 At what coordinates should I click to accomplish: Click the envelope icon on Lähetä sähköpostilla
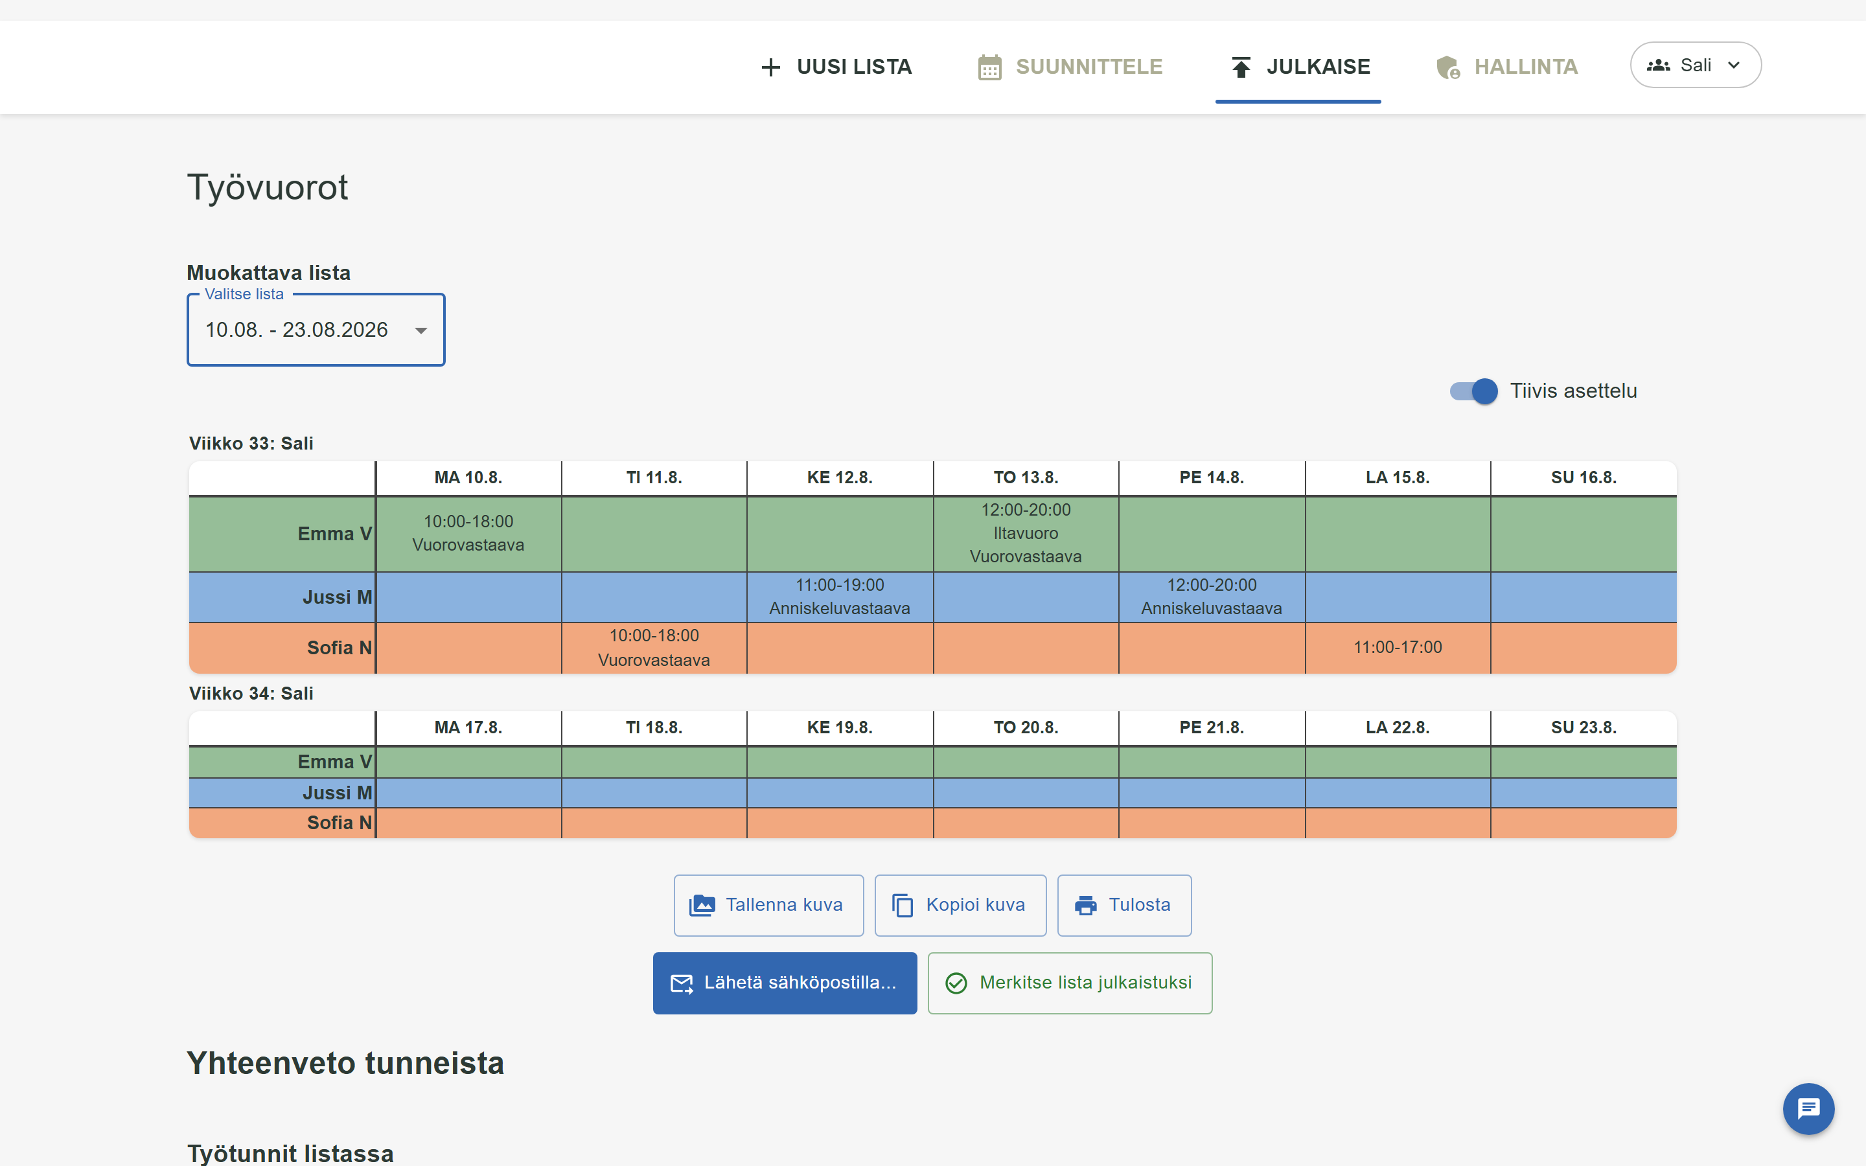point(682,983)
